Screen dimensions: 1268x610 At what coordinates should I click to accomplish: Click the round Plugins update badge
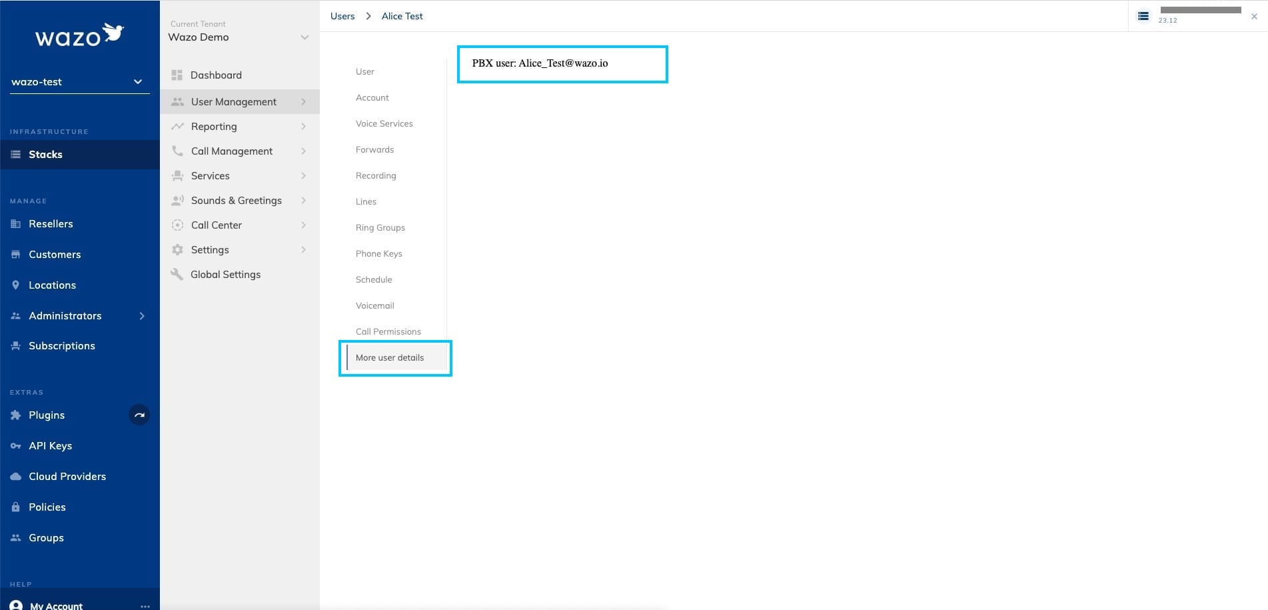point(139,415)
